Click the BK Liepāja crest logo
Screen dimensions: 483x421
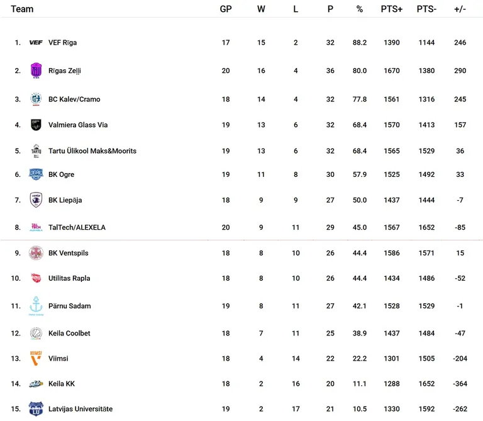pos(36,200)
